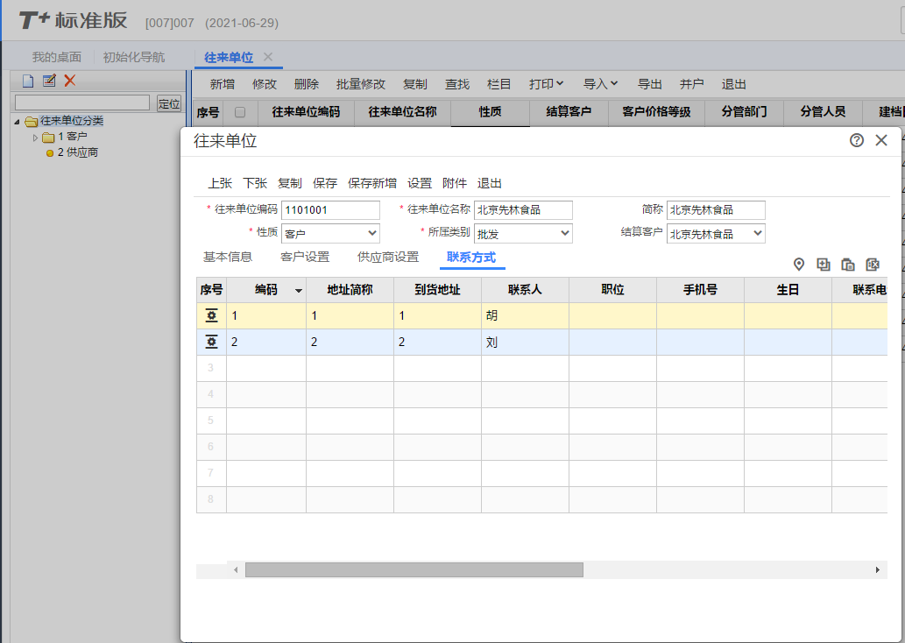905x643 pixels.
Task: Click 退出 in the dialog toolbar
Action: (x=490, y=183)
